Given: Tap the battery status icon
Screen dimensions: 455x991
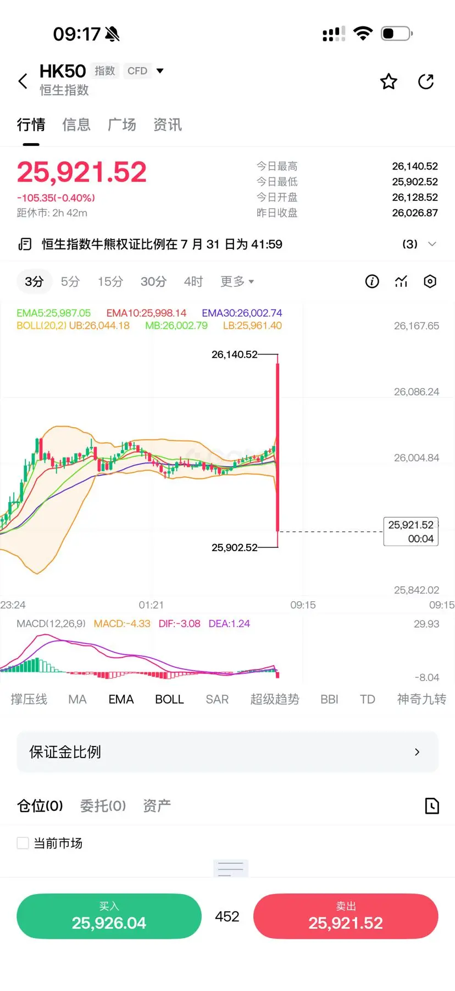Looking at the screenshot, I should 397,34.
